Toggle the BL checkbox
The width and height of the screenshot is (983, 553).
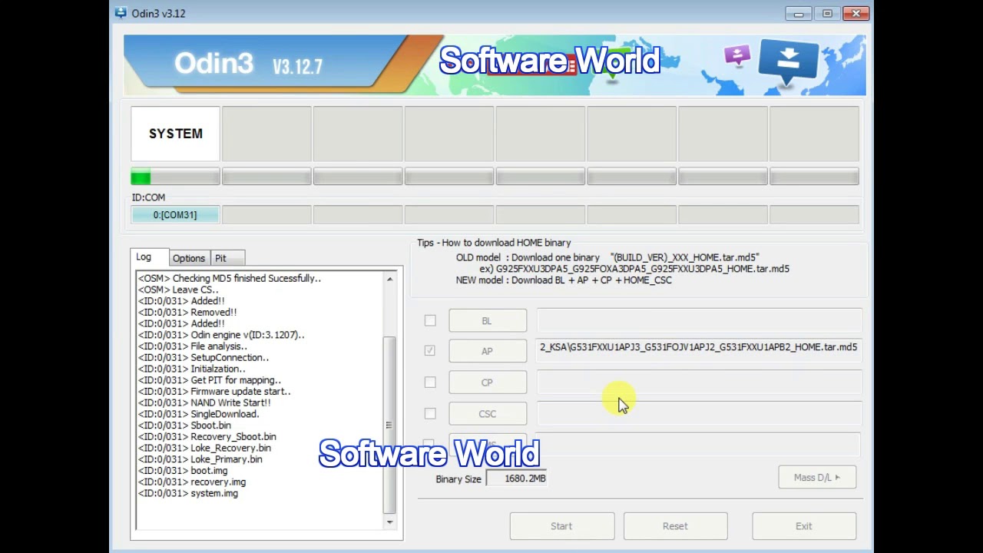(x=430, y=320)
